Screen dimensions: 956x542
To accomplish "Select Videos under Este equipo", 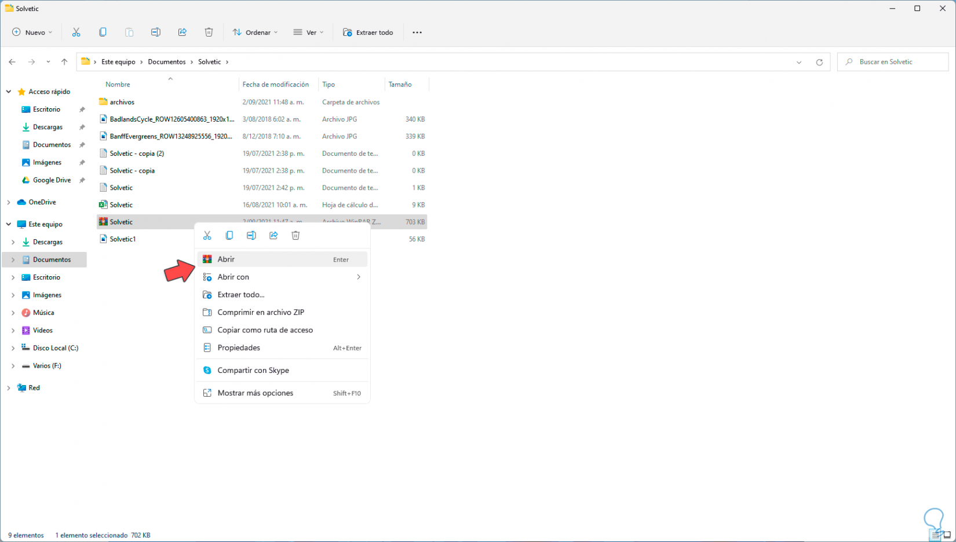I will point(43,331).
